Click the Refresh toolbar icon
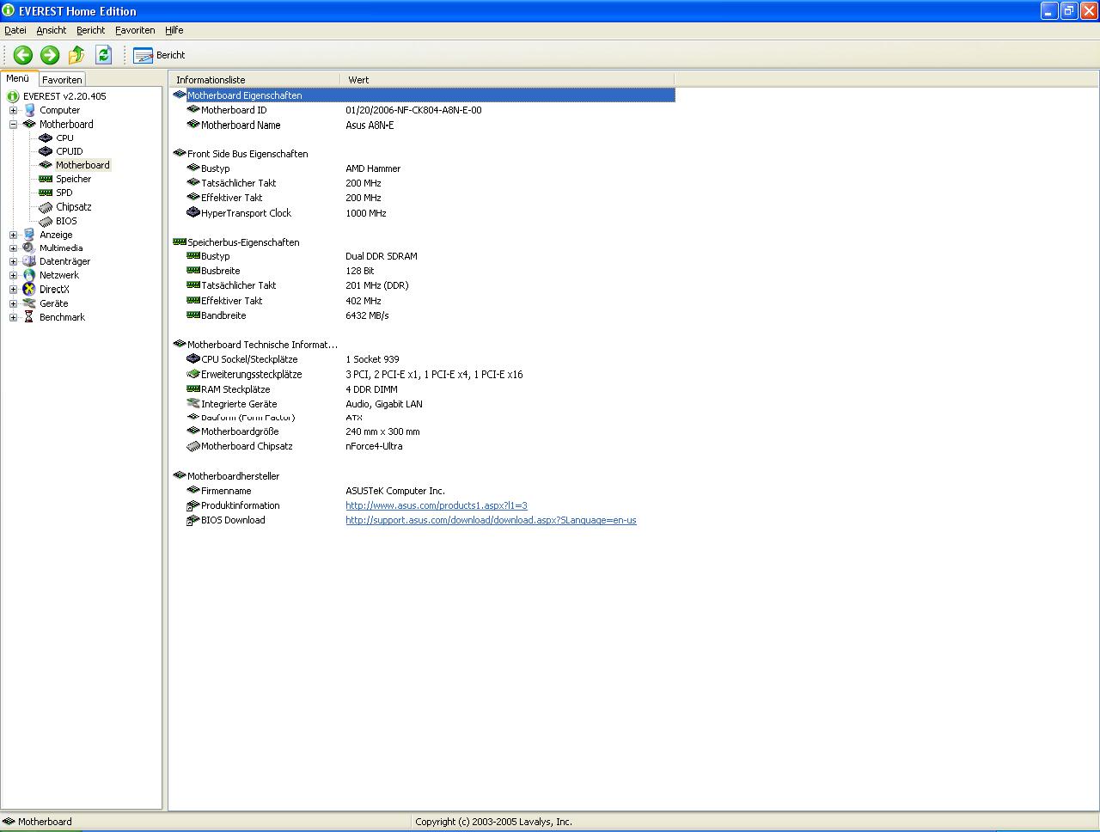Screen dimensions: 1100x832 pos(103,55)
